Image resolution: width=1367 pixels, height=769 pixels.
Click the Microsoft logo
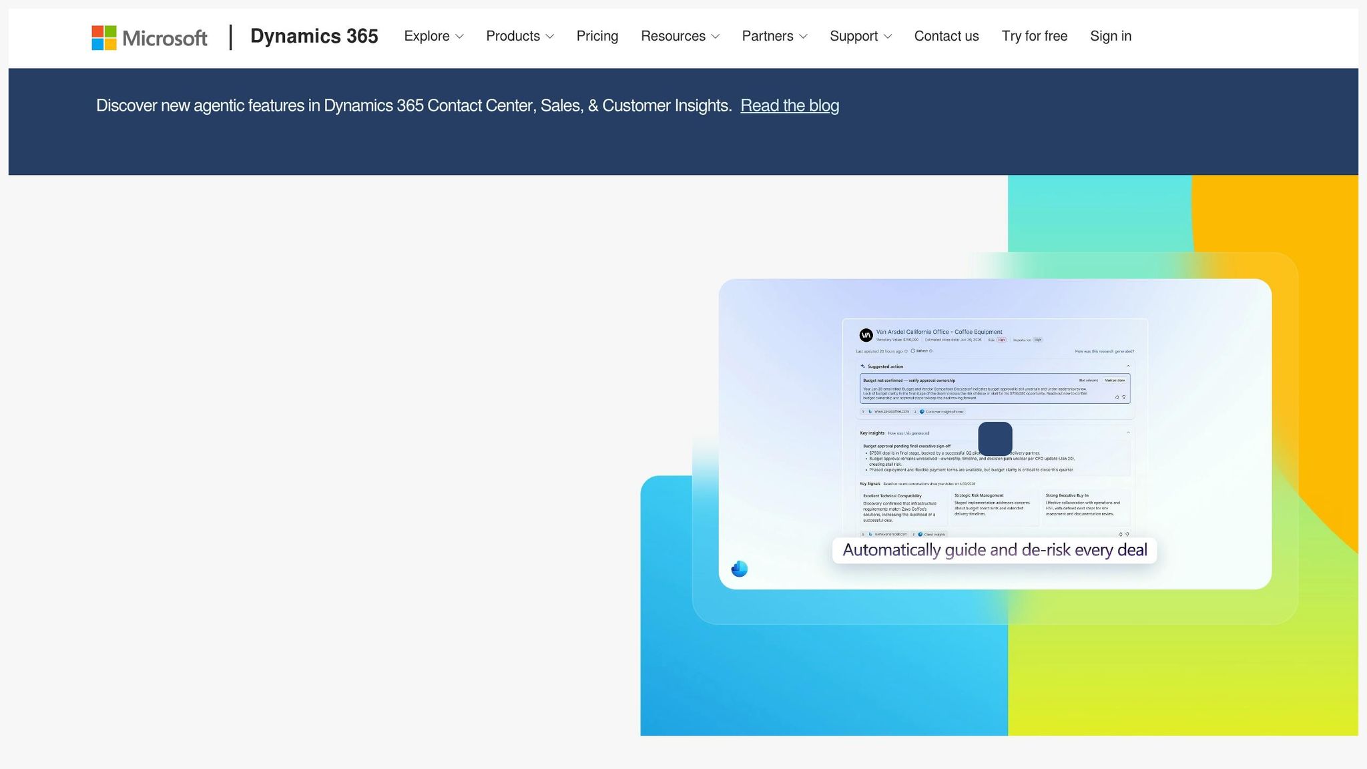click(x=150, y=37)
